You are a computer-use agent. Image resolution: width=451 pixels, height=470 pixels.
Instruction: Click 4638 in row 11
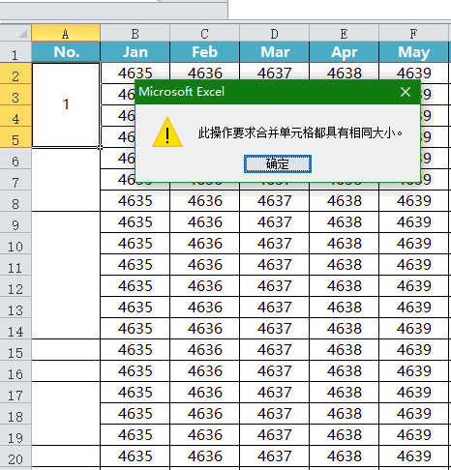(x=345, y=265)
